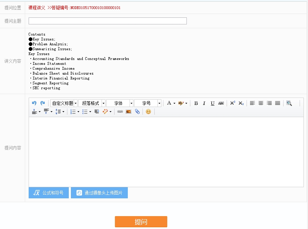Open the emoticon smiley picker
This screenshot has width=308, height=229.
tap(148, 112)
